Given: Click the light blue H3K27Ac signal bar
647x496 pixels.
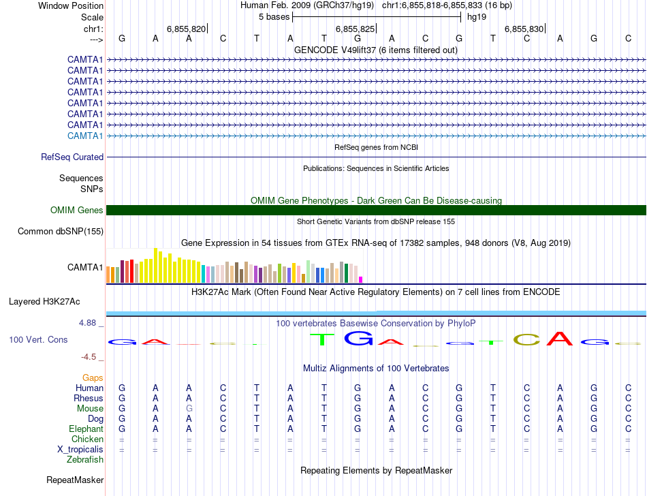Looking at the screenshot, I should point(376,313).
